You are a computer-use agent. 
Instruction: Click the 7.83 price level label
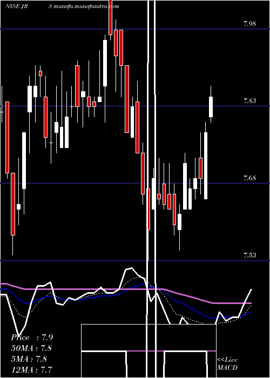[249, 101]
